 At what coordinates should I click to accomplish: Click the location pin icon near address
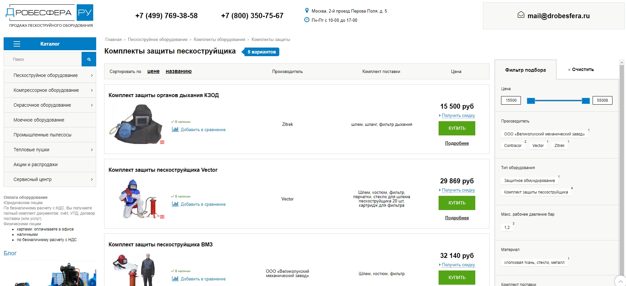(x=307, y=11)
